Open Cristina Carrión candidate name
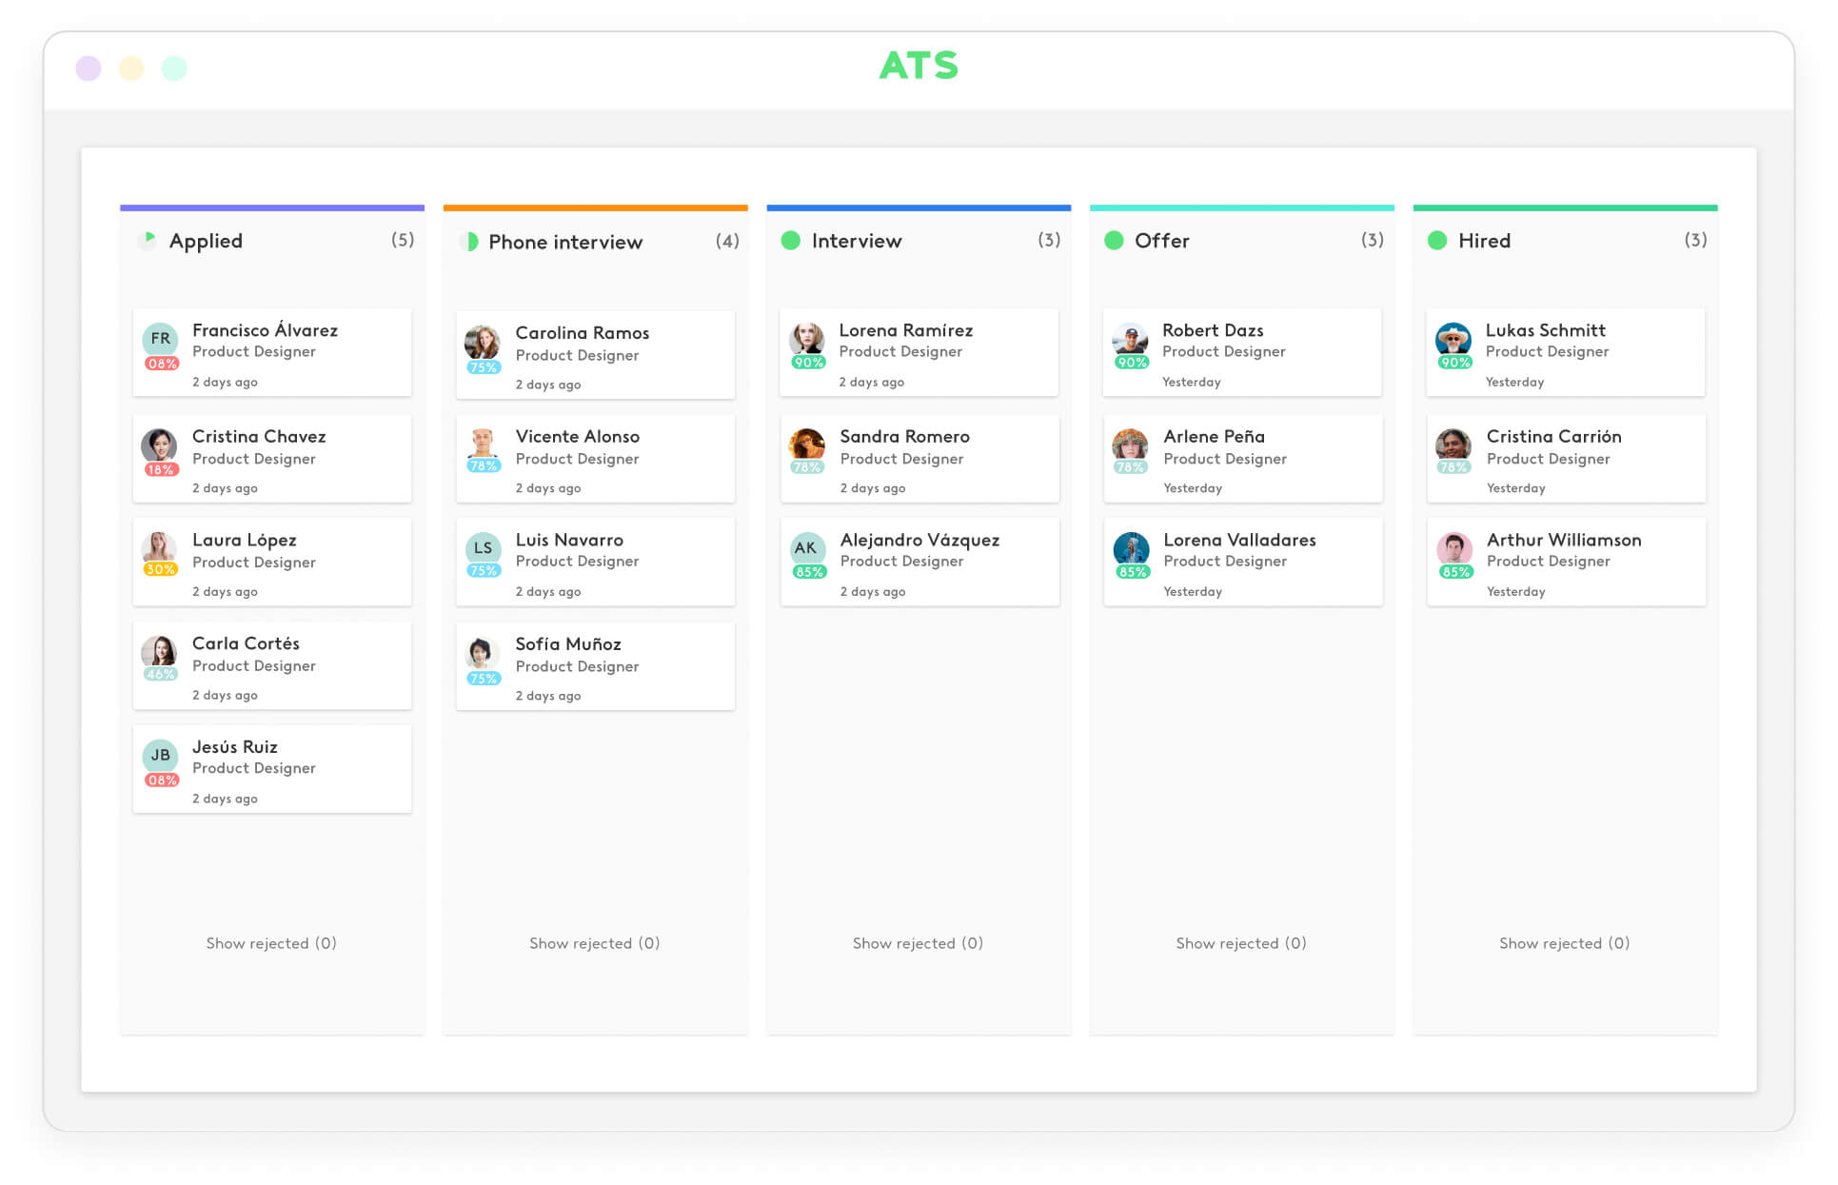The width and height of the screenshot is (1838, 1185). (1554, 437)
